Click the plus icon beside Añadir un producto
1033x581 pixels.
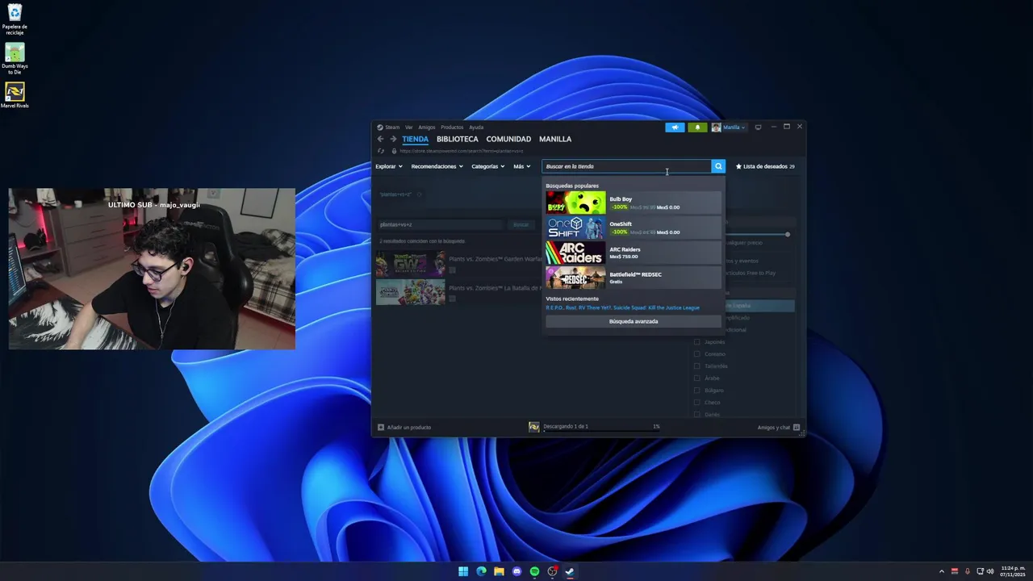coord(381,427)
